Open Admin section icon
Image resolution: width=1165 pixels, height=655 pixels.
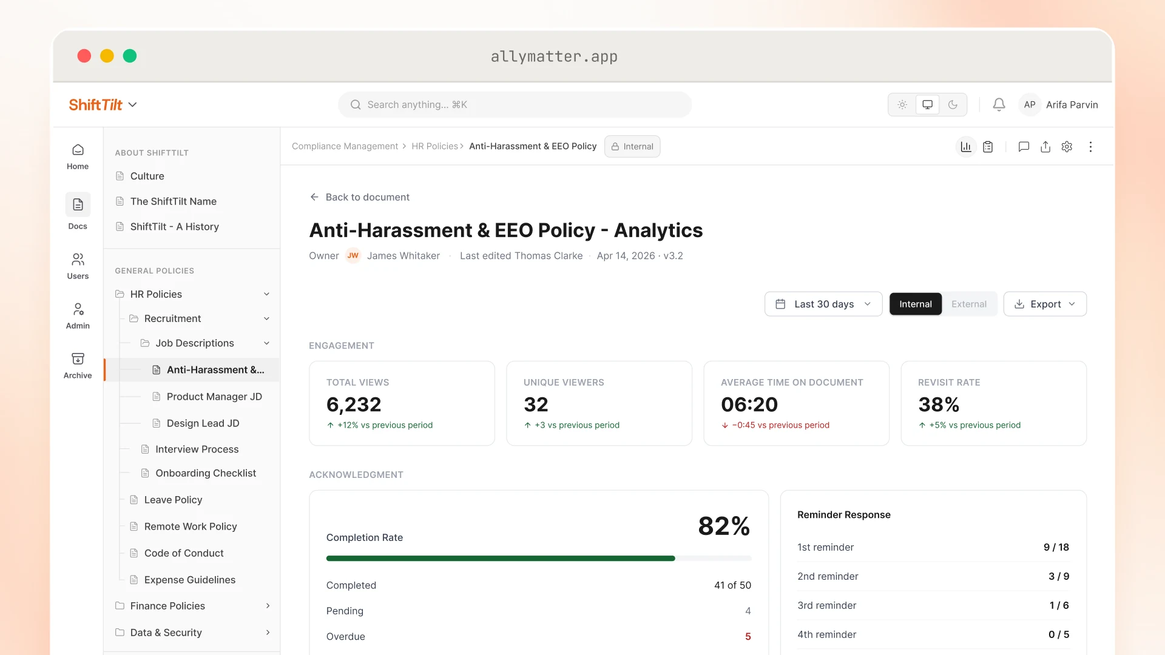pyautogui.click(x=78, y=309)
